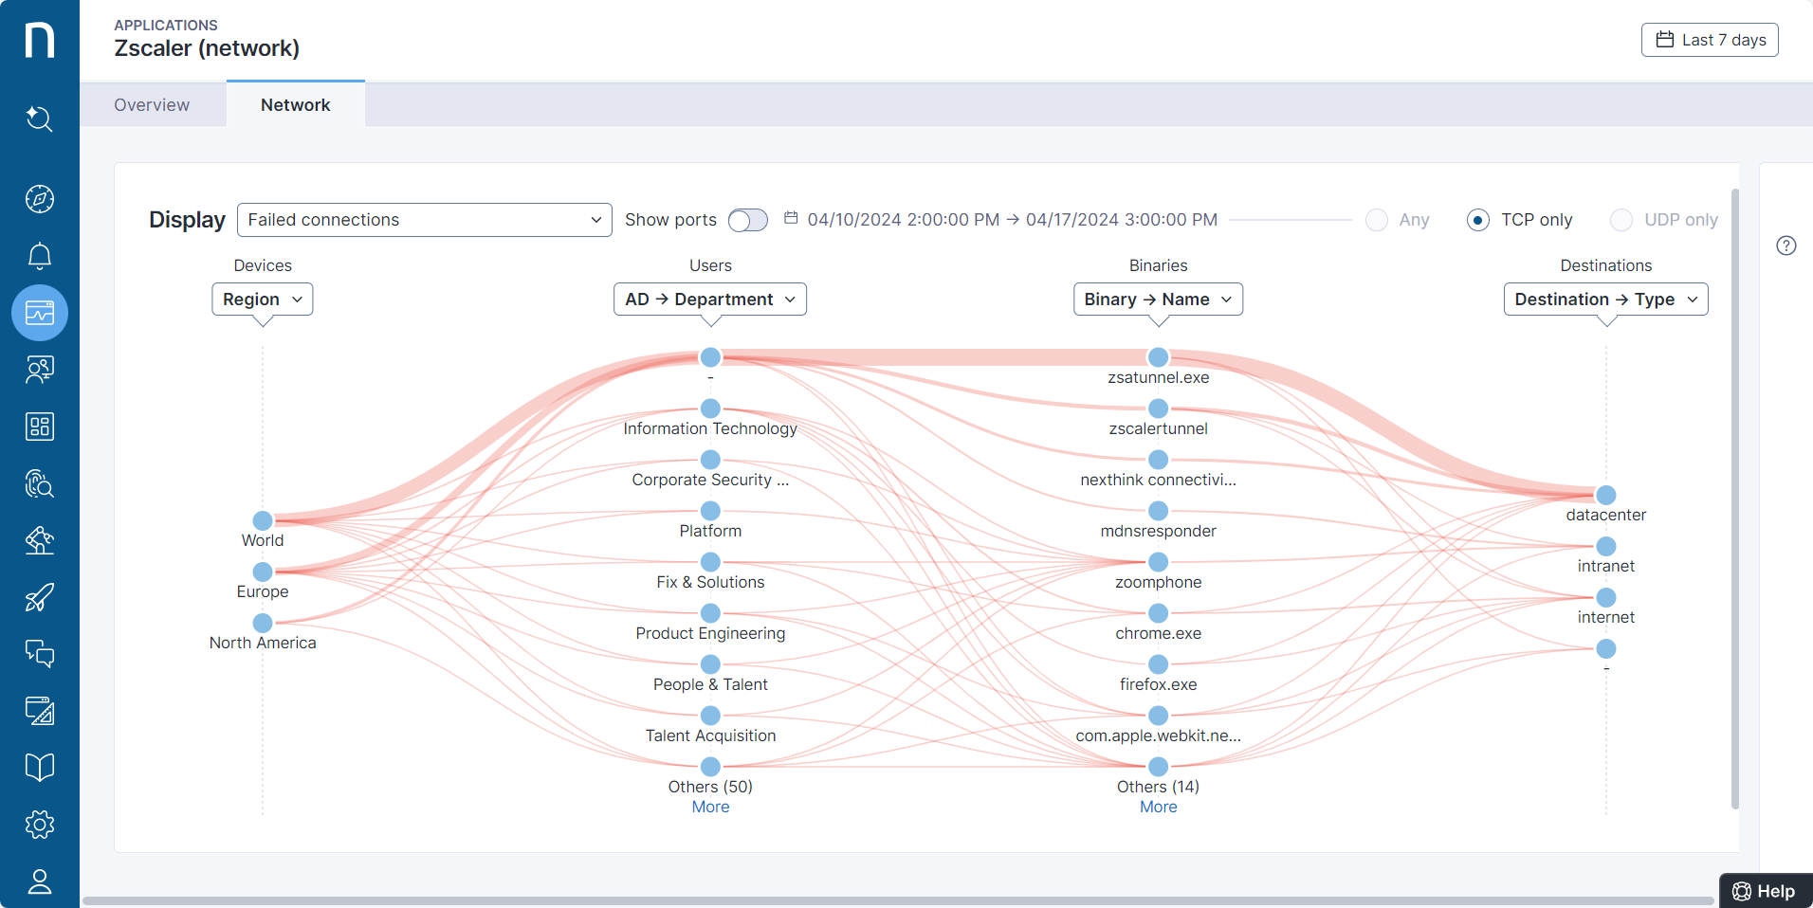Viewport: 1813px width, 908px height.
Task: Open the Destination Type dropdown
Action: click(x=1604, y=299)
